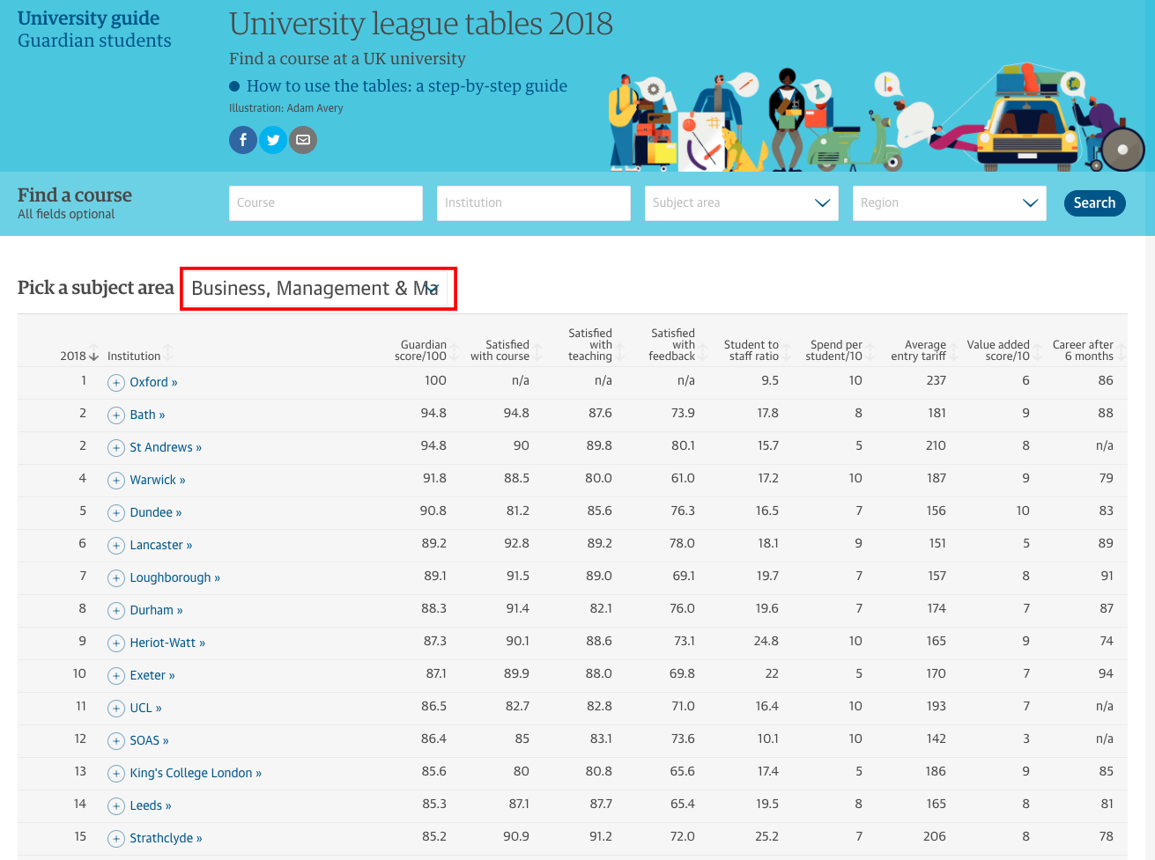Expand the Exeter row plus icon
The image size is (1155, 860).
[116, 676]
